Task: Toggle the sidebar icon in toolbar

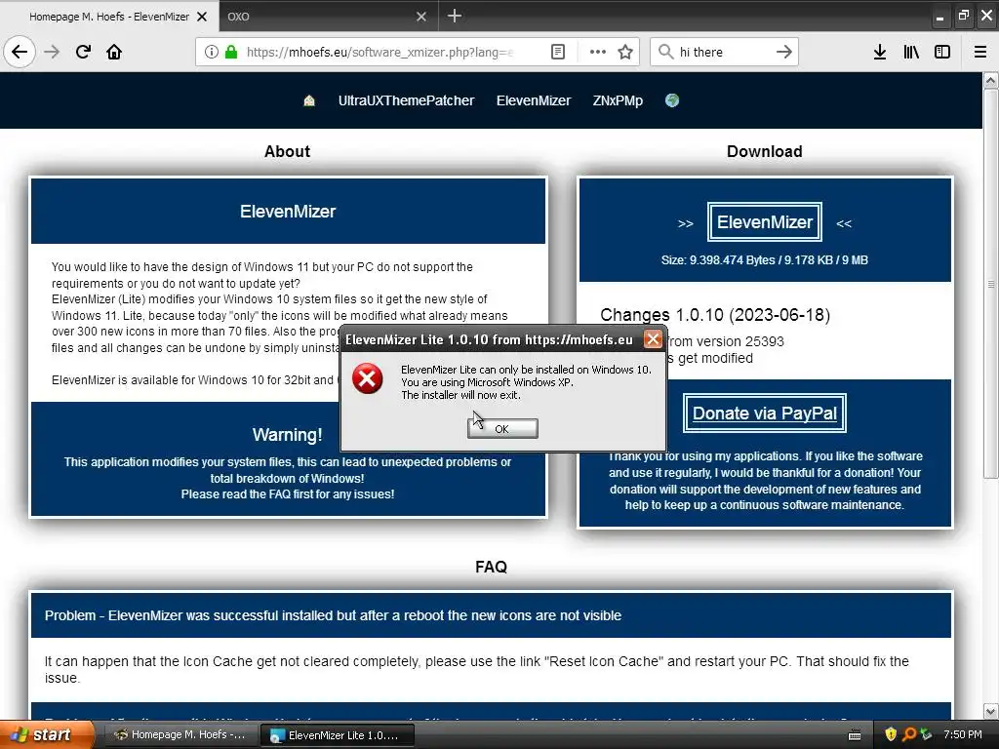Action: point(942,52)
